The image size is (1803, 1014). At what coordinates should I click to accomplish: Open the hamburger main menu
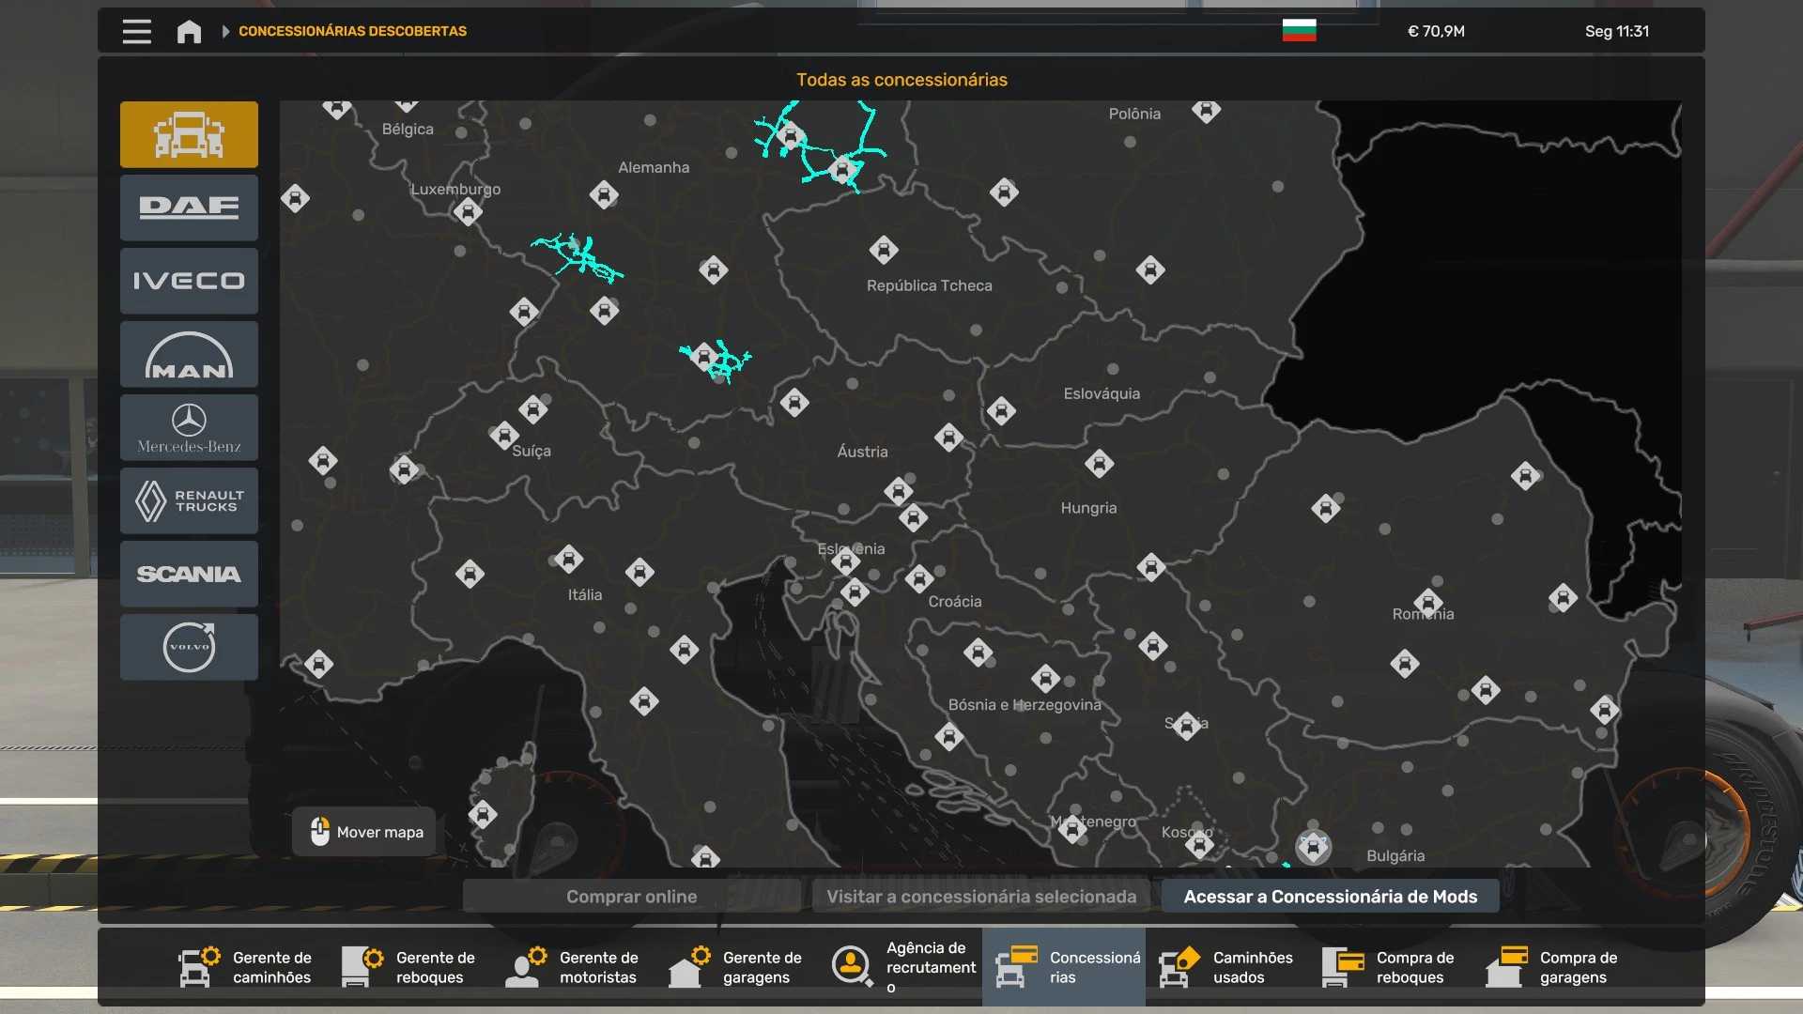click(x=137, y=31)
